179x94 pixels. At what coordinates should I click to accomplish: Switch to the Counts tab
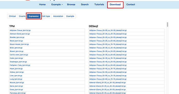22,16
